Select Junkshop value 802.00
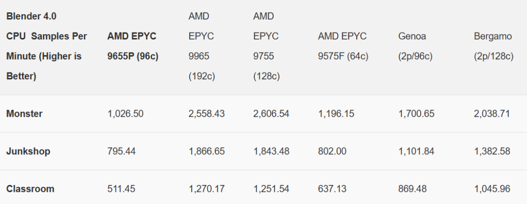527x204 pixels. click(332, 151)
